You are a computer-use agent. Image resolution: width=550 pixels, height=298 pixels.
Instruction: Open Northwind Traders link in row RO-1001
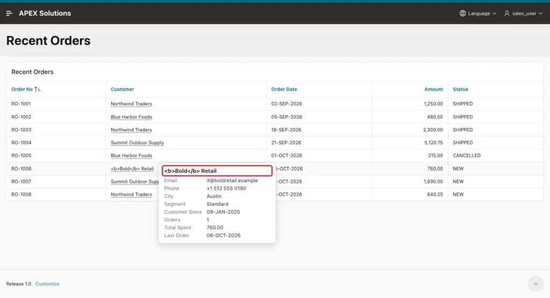pos(131,103)
